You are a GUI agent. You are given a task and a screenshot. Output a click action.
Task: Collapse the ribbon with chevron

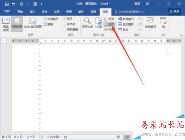[181, 36]
